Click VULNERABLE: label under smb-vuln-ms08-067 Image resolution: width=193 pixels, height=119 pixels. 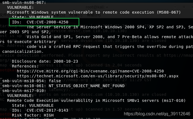click(20, 7)
